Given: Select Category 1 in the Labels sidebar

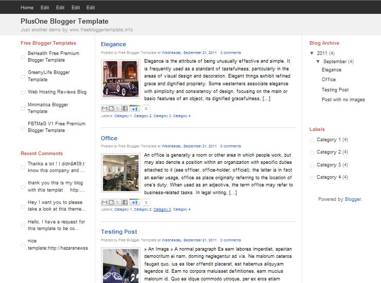Looking at the screenshot, I should click(328, 140).
